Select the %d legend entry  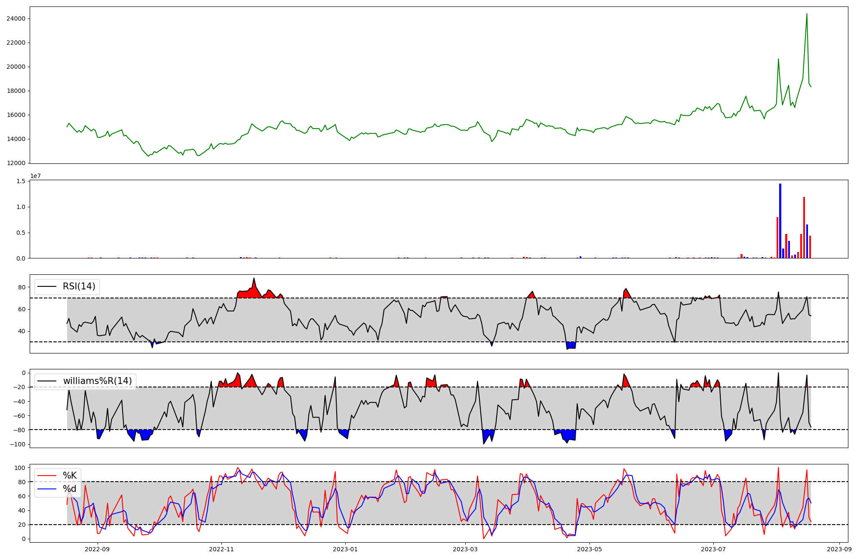click(x=70, y=488)
